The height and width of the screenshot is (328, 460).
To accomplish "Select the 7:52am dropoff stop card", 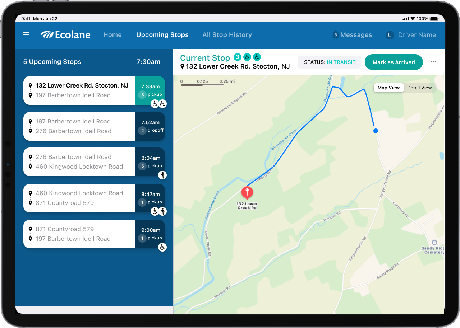I will pos(79,126).
